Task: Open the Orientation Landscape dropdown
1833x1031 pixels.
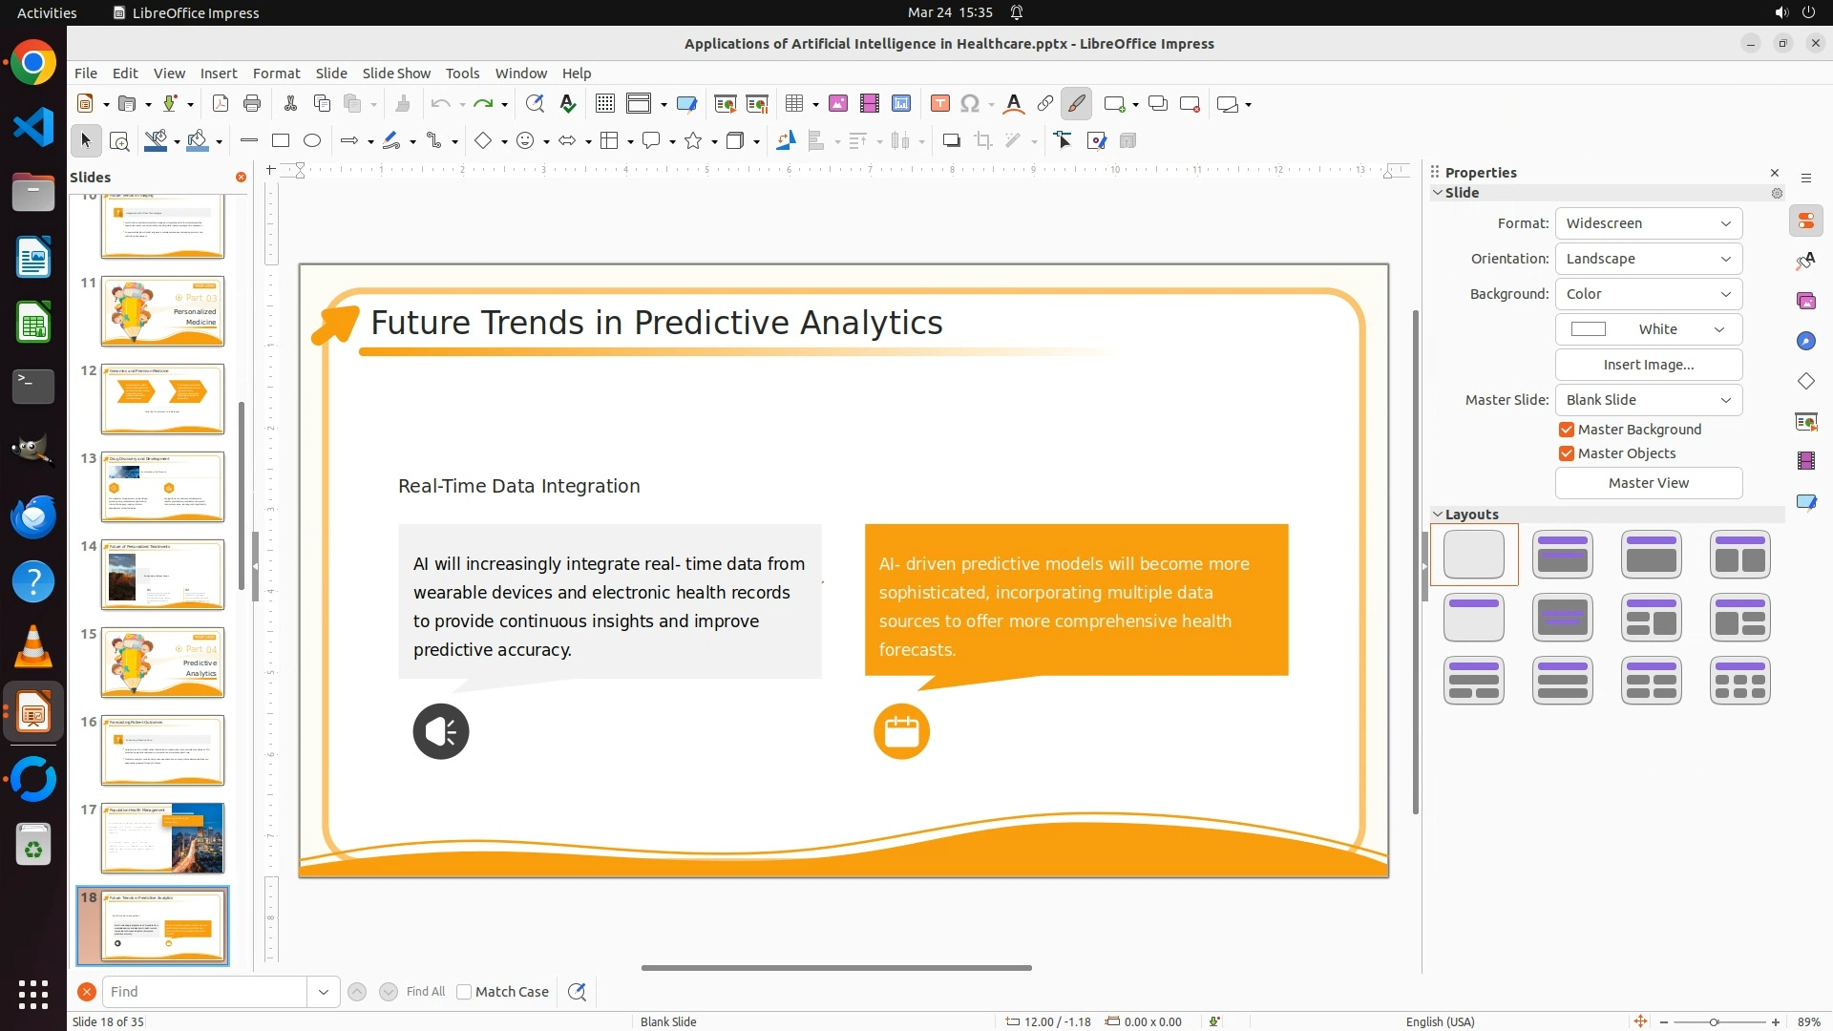Action: tap(1648, 259)
